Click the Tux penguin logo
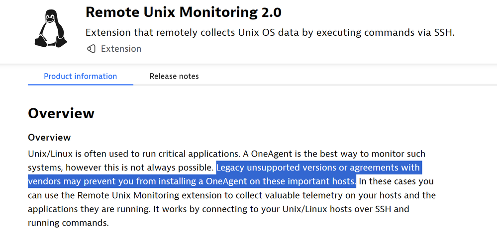497x239 pixels. click(x=50, y=29)
